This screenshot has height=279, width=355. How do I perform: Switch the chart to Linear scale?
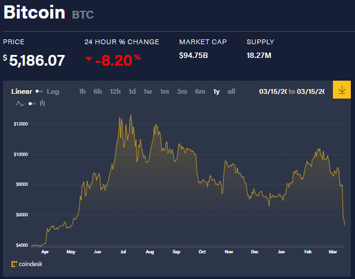[x=21, y=91]
